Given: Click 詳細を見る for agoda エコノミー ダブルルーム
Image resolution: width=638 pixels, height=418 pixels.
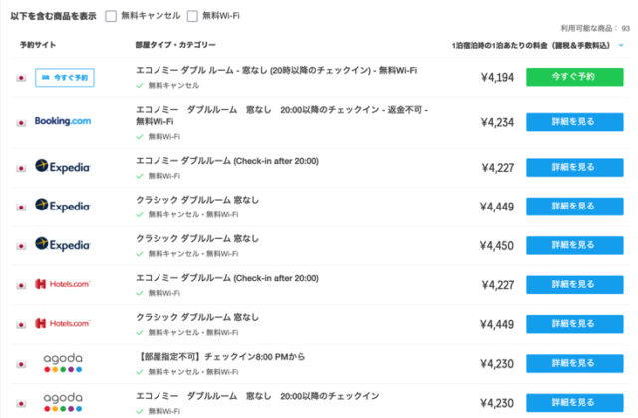Looking at the screenshot, I should pos(574,402).
